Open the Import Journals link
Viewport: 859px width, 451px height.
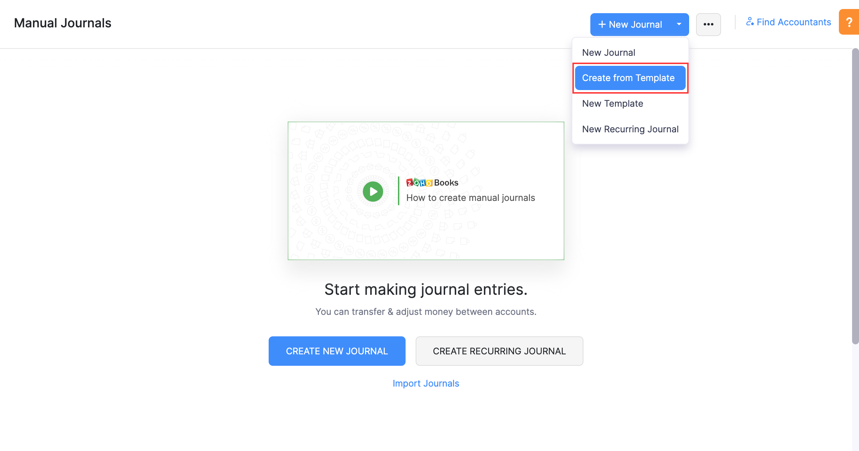click(x=425, y=383)
